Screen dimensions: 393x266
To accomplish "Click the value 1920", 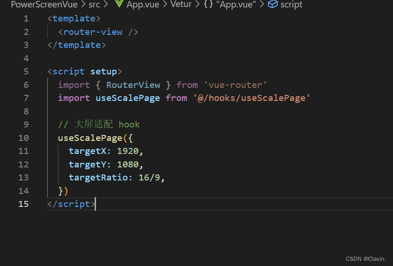I will [128, 151].
